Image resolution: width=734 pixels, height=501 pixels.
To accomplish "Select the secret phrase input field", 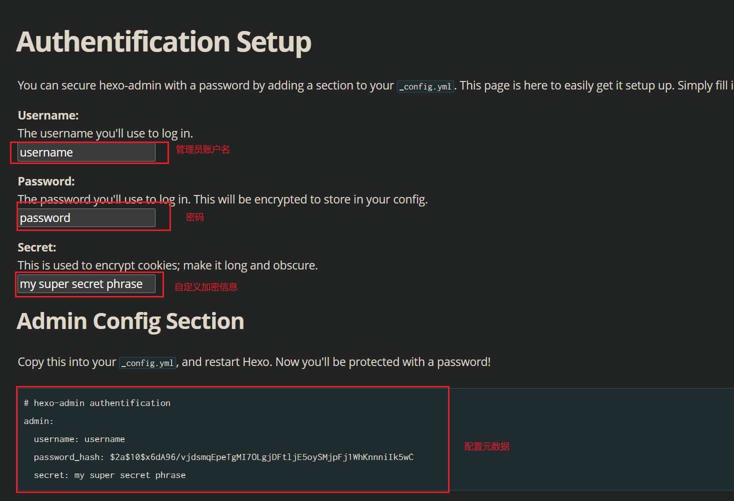I will click(x=86, y=284).
